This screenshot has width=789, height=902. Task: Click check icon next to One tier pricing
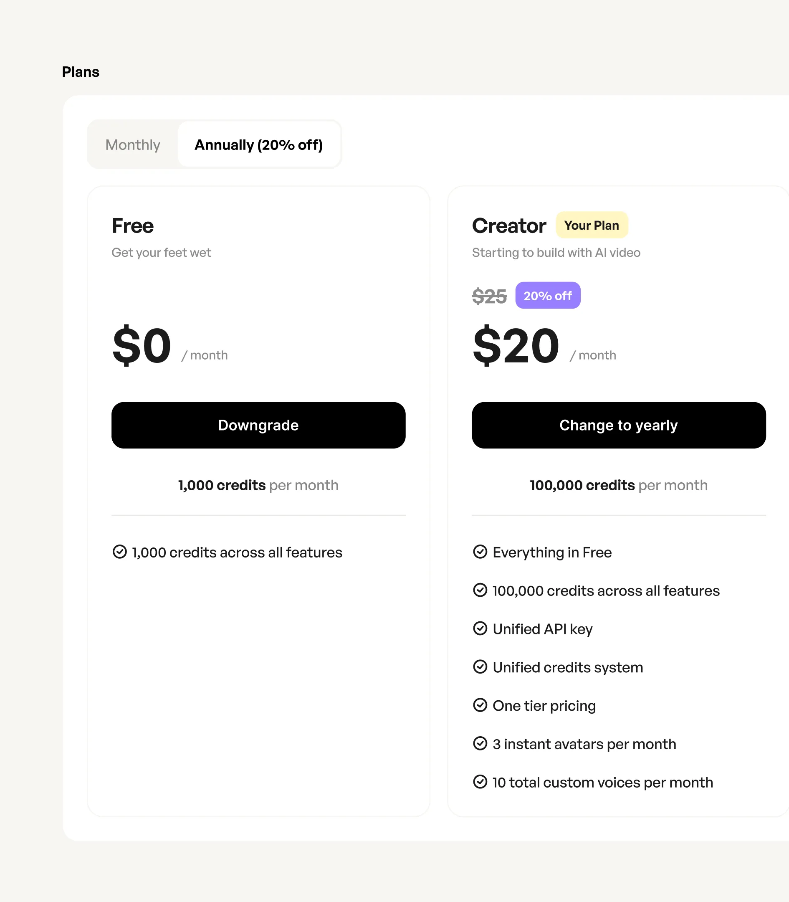pos(480,705)
